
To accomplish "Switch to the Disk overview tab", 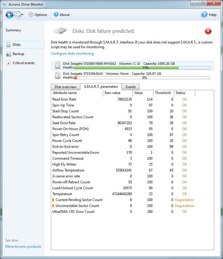I will click(66, 87).
